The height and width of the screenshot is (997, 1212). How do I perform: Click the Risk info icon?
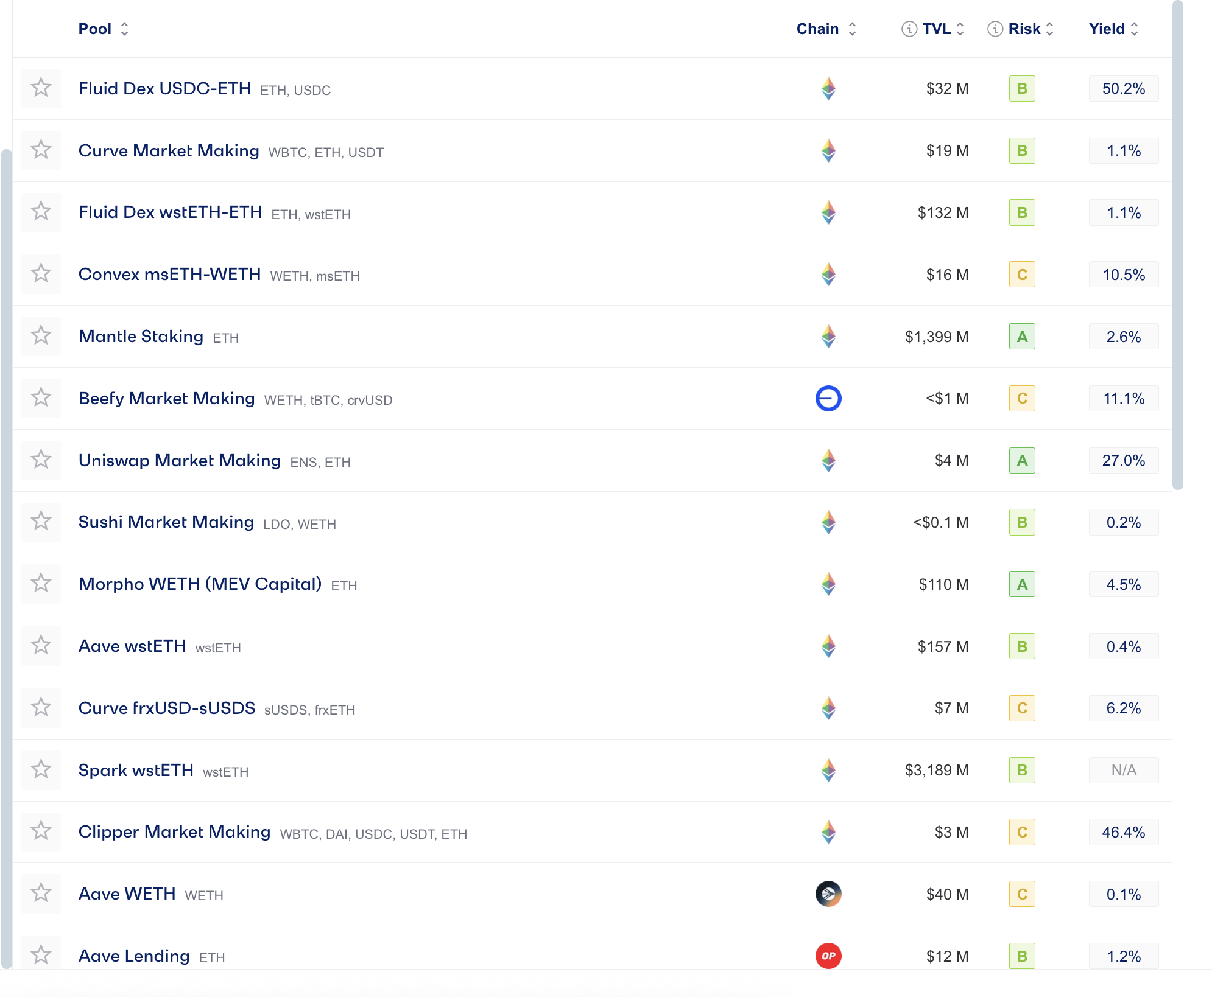995,29
